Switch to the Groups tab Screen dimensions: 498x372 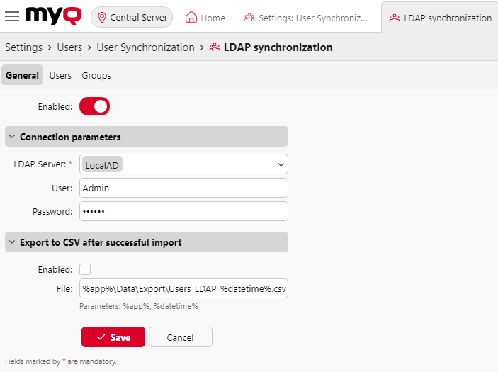pos(96,75)
